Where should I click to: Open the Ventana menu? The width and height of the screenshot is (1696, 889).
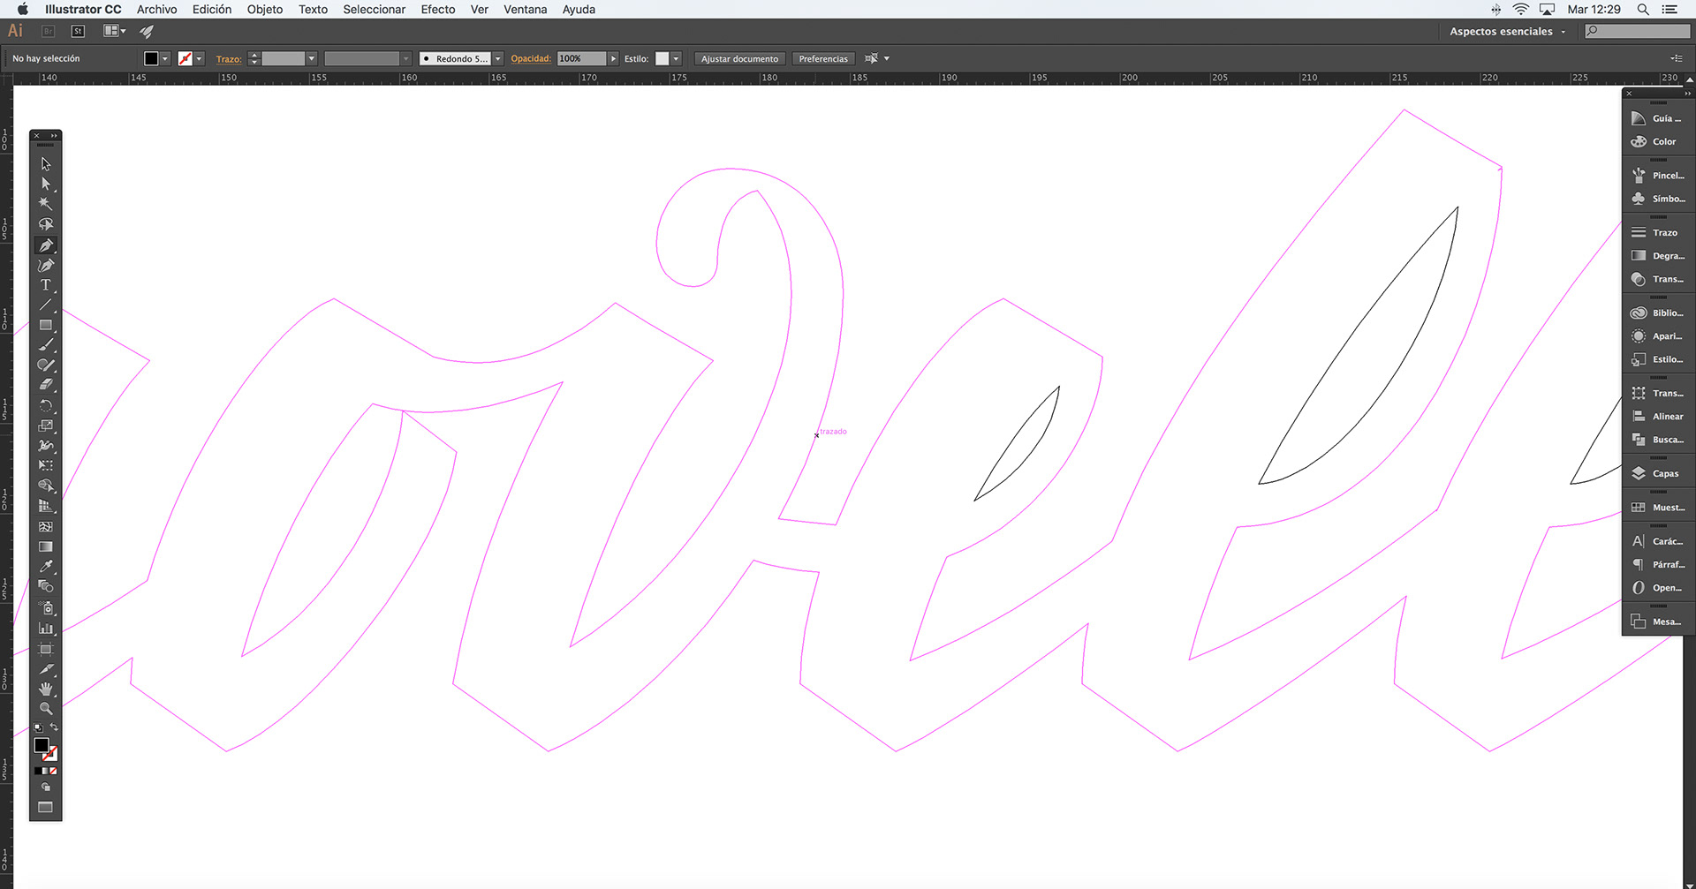point(525,9)
